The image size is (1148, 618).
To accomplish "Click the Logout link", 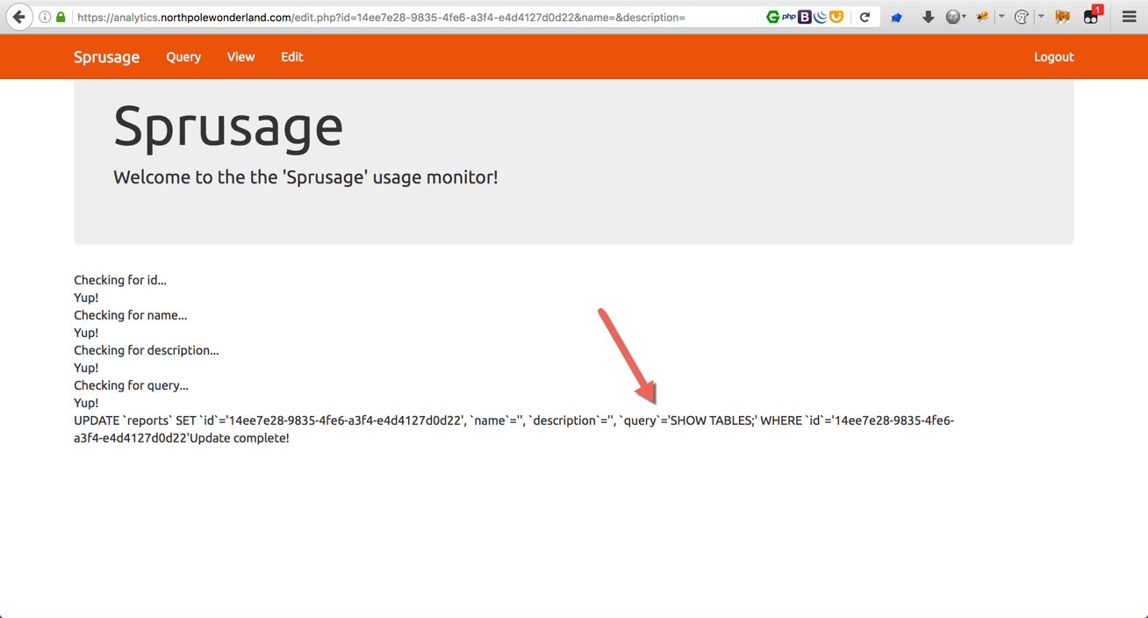I will tap(1053, 57).
